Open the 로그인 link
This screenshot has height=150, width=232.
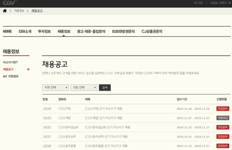[198, 3]
